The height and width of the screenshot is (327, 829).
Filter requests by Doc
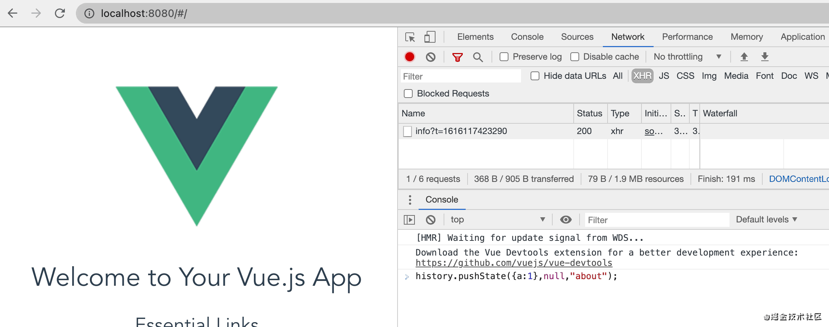tap(789, 76)
